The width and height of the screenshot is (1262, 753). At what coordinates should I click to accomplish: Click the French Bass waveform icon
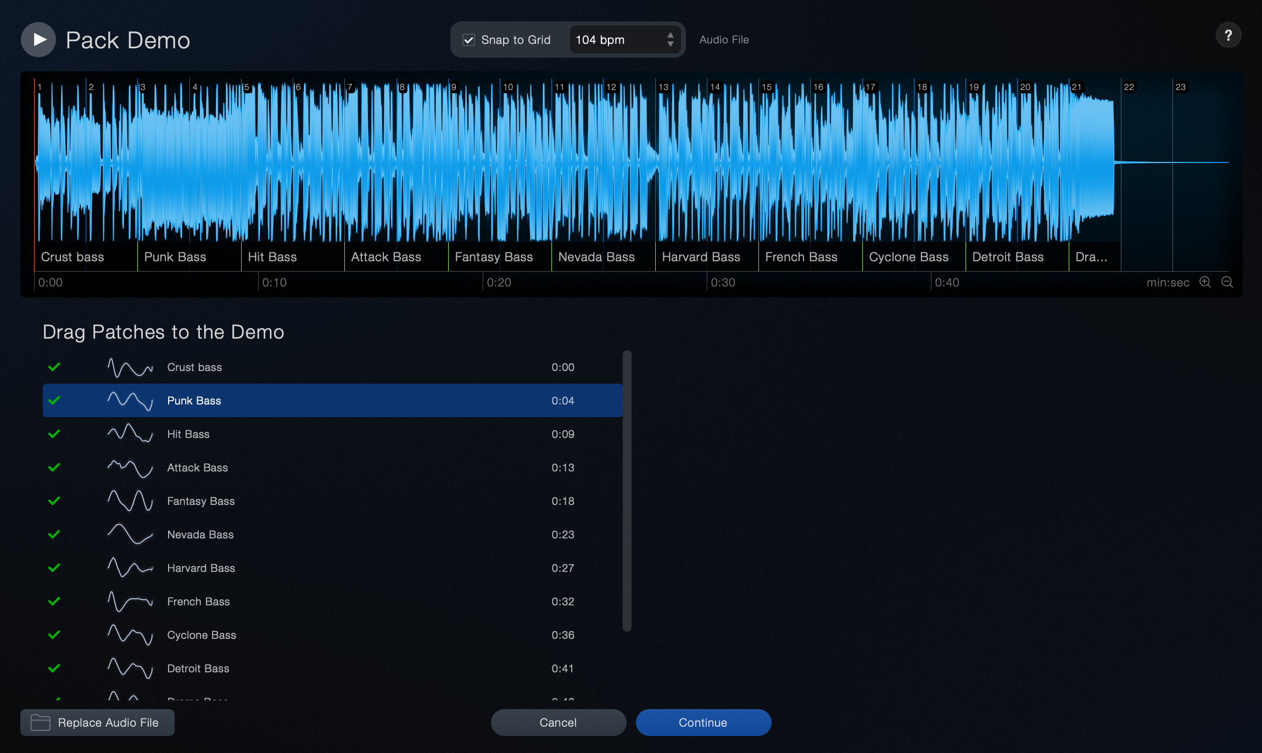point(130,602)
